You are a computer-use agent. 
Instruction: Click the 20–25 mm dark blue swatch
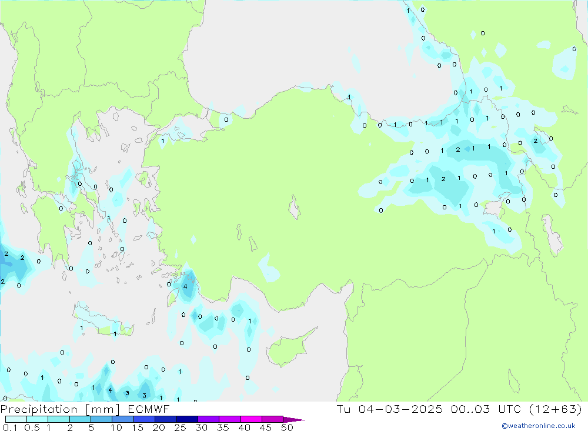coord(165,419)
